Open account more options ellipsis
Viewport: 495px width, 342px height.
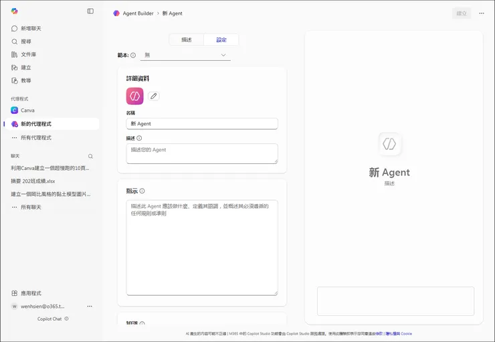90,307
